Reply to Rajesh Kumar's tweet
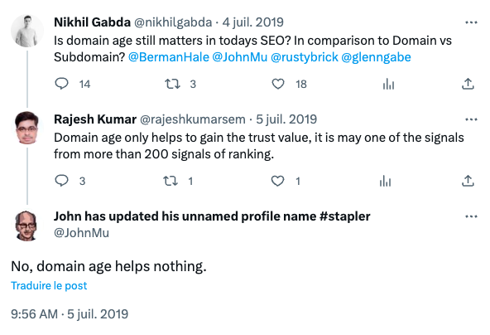This screenshot has width=490, height=335. 61,181
